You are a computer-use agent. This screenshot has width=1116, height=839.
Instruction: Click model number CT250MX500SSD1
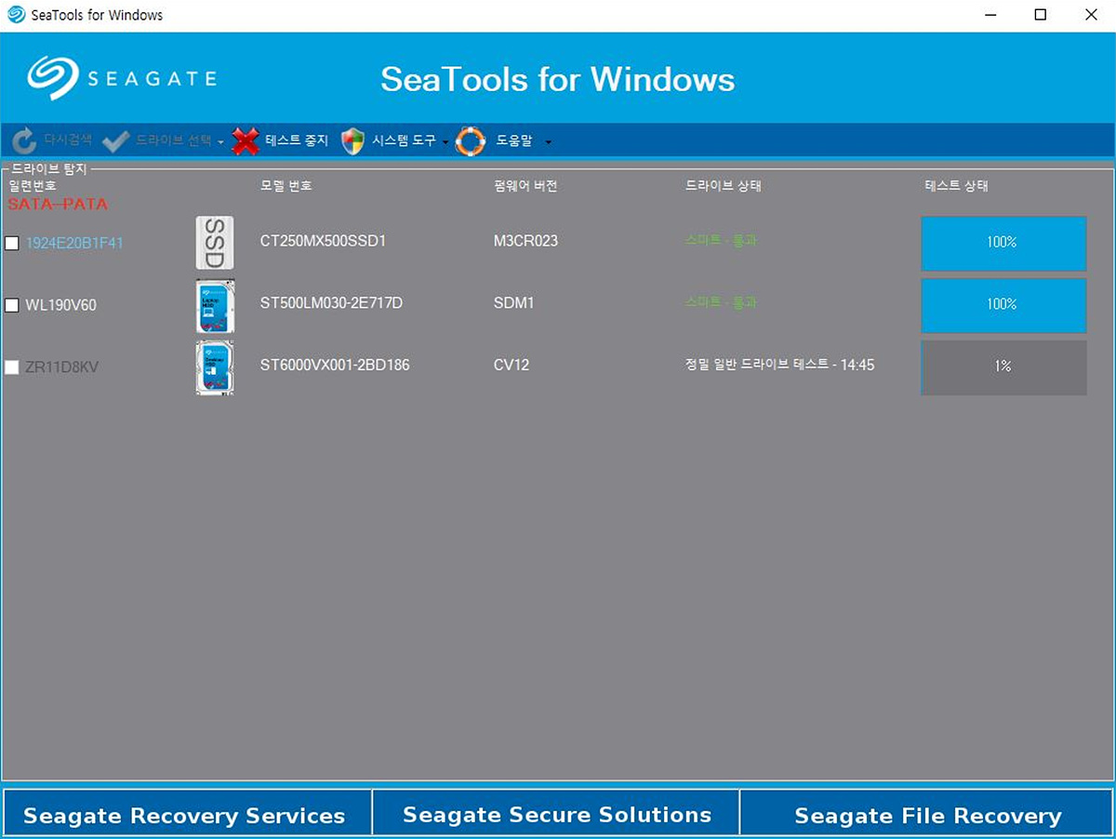coord(323,241)
